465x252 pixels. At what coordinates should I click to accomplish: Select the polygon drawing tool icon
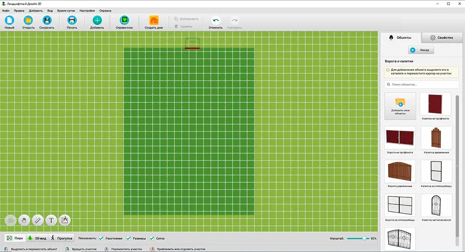point(65,220)
